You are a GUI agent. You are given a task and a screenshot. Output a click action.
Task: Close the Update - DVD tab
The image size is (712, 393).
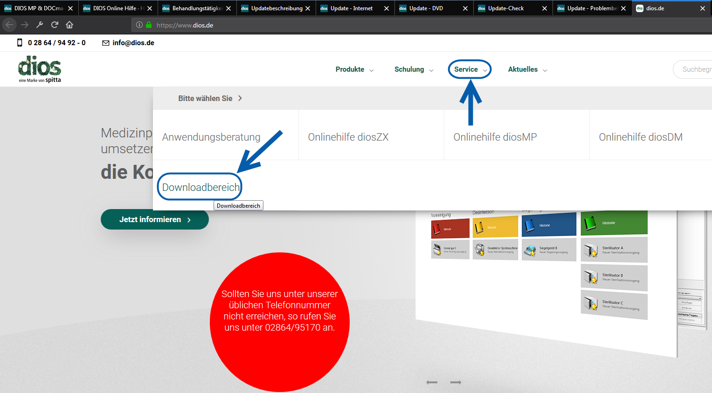(465, 8)
